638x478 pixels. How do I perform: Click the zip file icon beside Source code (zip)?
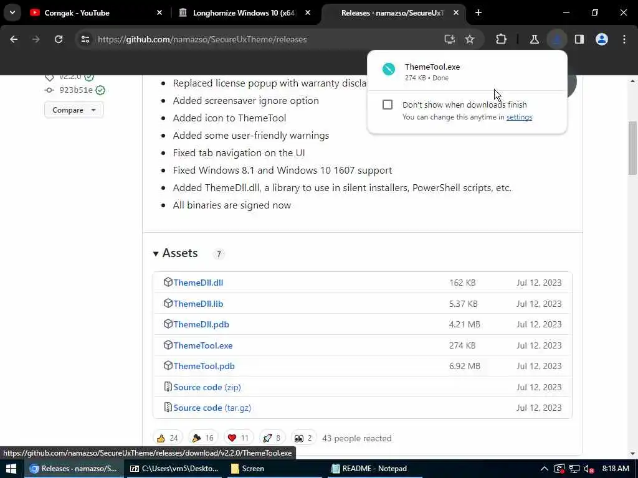click(168, 387)
